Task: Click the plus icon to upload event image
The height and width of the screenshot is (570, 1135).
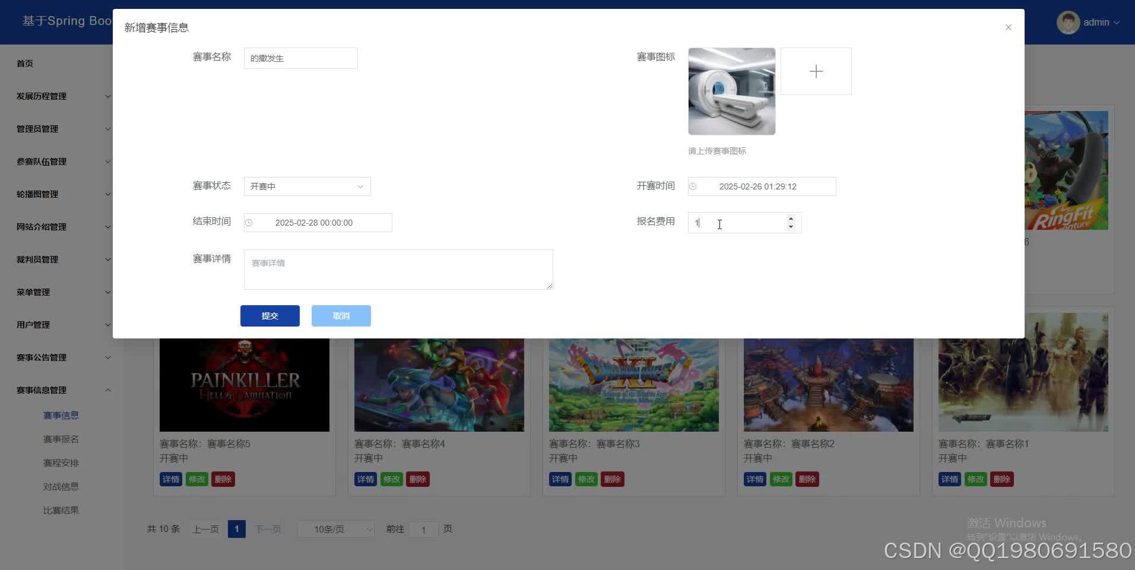Action: pyautogui.click(x=816, y=71)
